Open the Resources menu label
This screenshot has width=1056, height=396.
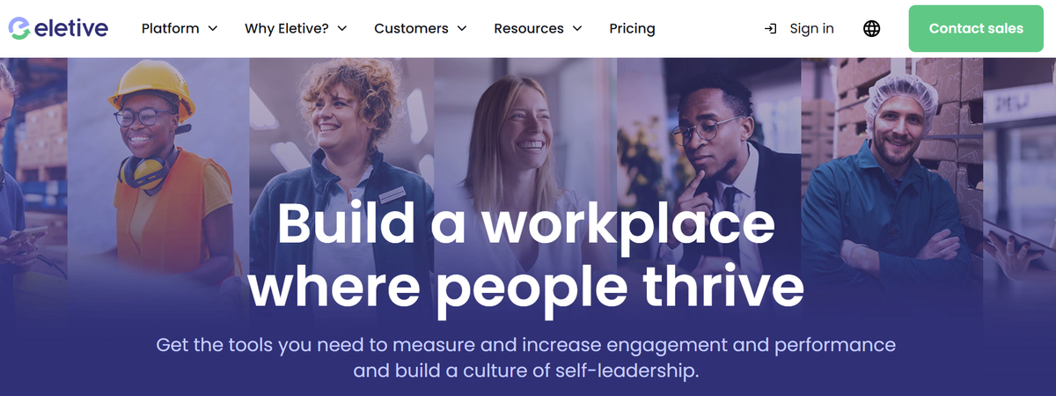coord(529,28)
